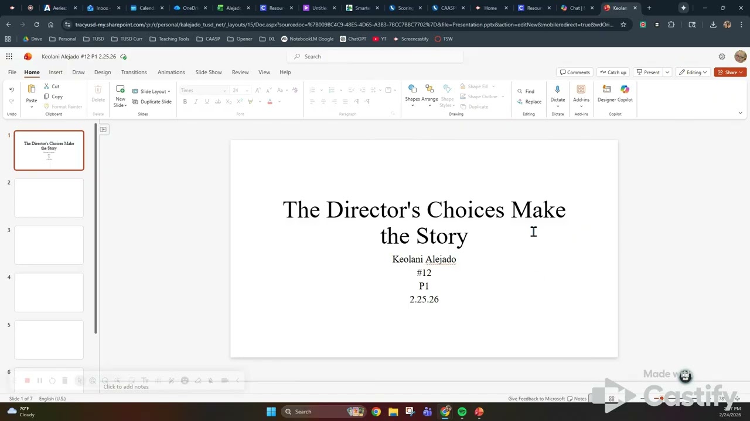
Task: Click the New Slide icon
Action: (x=120, y=89)
